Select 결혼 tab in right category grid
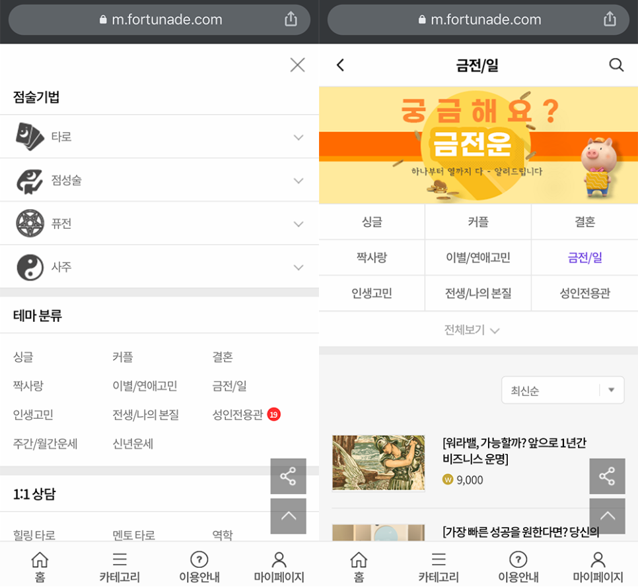 click(x=585, y=222)
